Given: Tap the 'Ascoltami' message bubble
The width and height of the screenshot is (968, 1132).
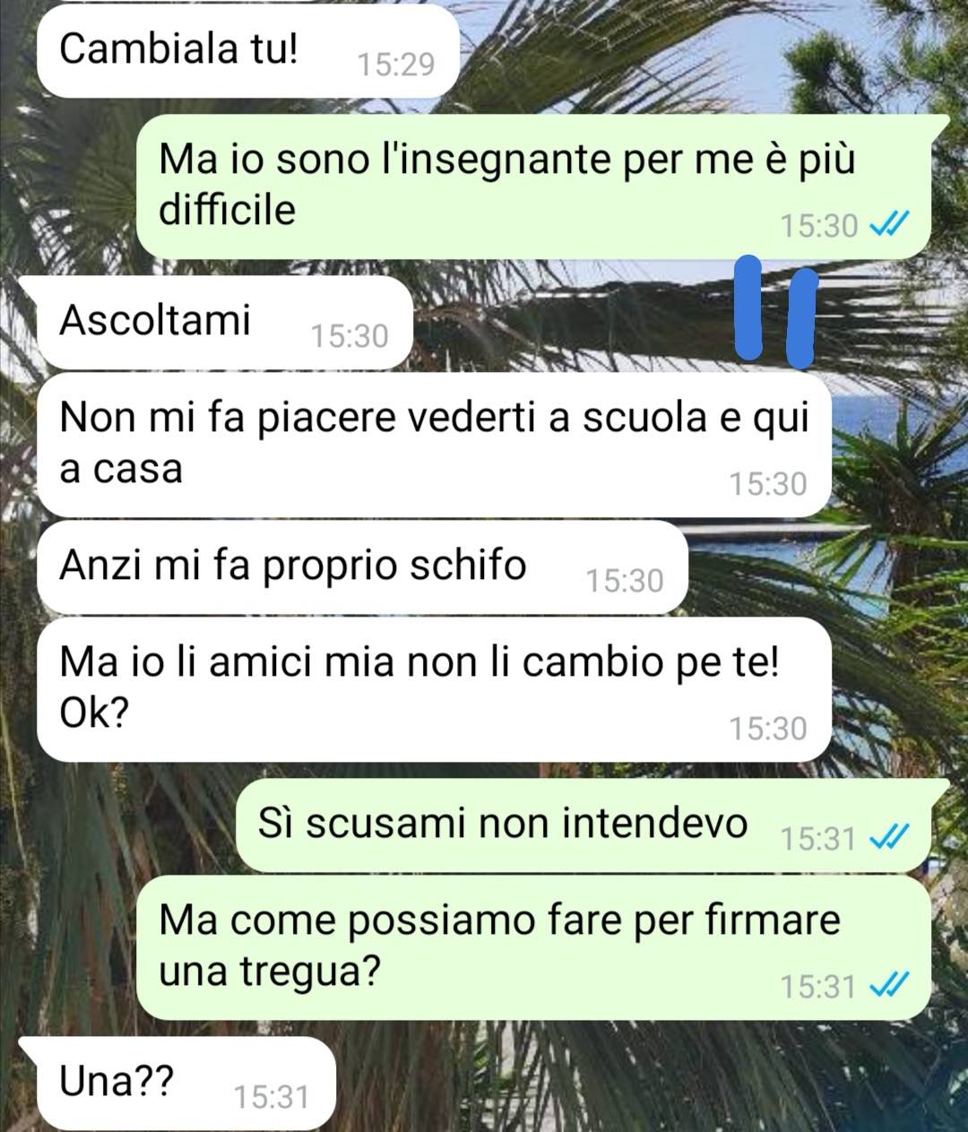Looking at the screenshot, I should (224, 323).
